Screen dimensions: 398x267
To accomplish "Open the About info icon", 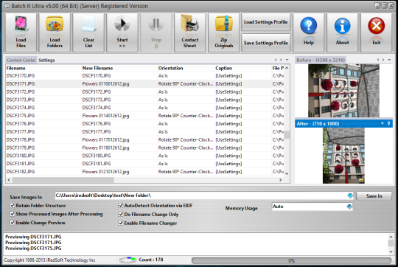I will tap(342, 26).
